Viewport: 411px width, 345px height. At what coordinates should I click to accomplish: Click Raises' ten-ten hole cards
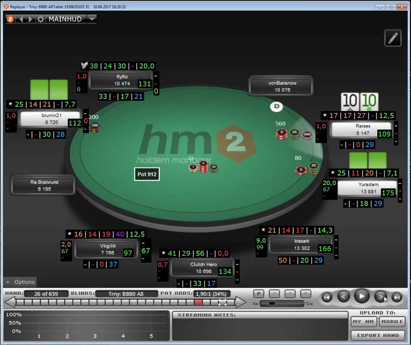(x=360, y=102)
